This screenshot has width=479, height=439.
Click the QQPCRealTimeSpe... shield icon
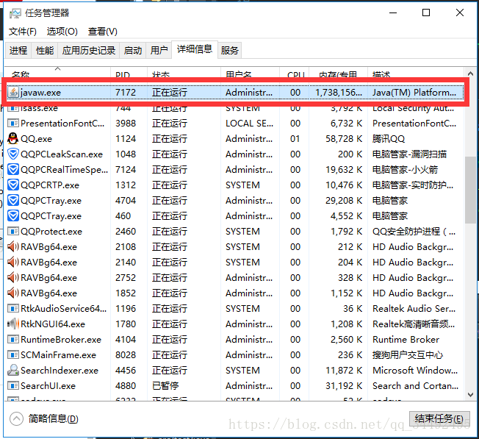pyautogui.click(x=12, y=169)
